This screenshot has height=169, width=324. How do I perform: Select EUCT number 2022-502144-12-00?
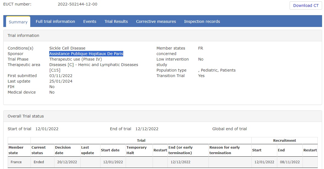[x=78, y=4]
